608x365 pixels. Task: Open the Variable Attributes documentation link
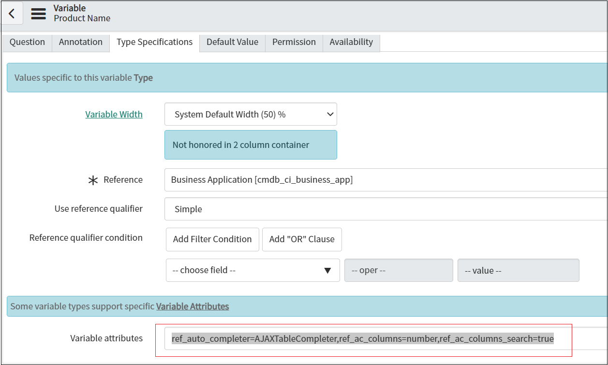[193, 306]
